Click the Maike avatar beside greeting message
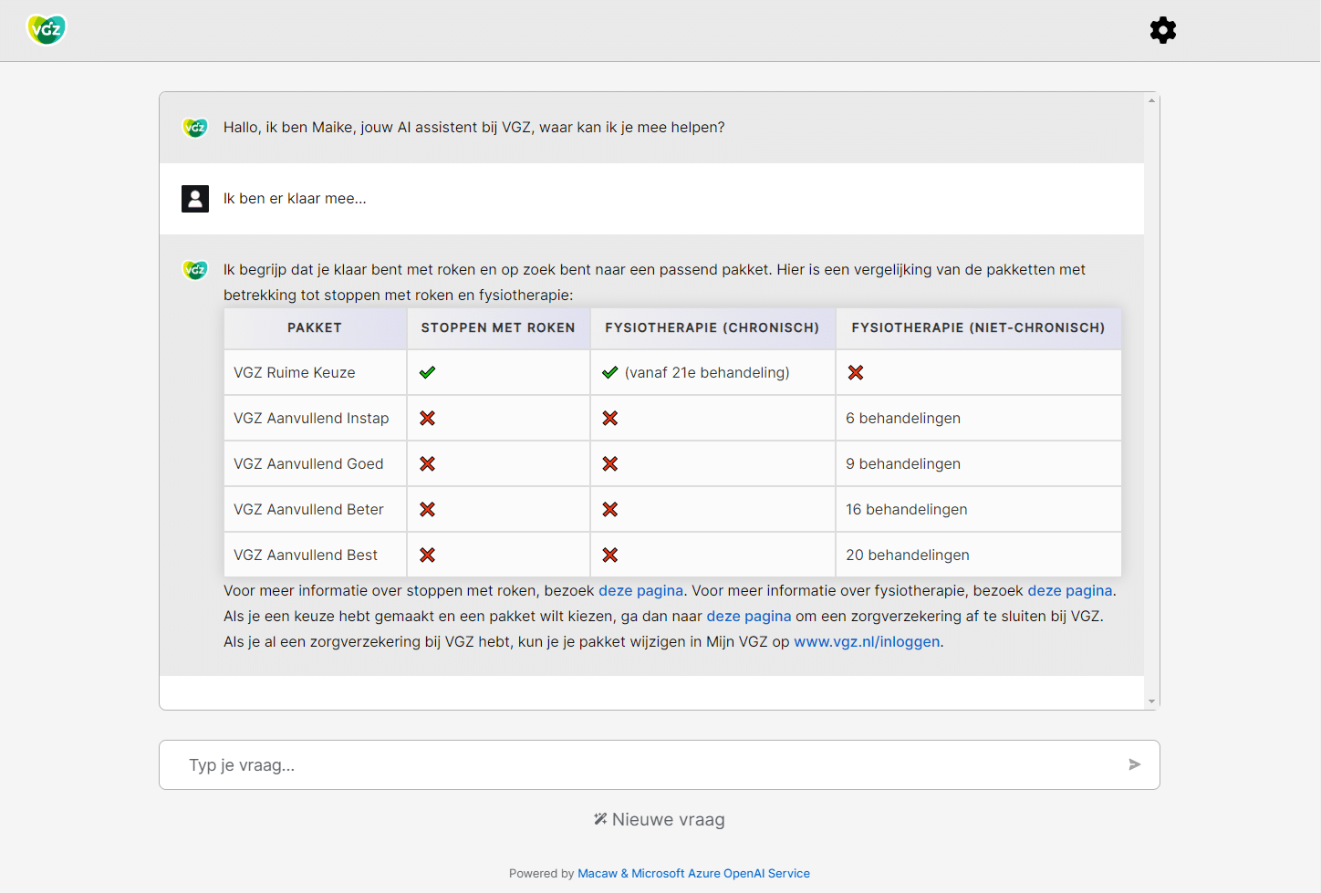This screenshot has width=1321, height=893. (195, 128)
